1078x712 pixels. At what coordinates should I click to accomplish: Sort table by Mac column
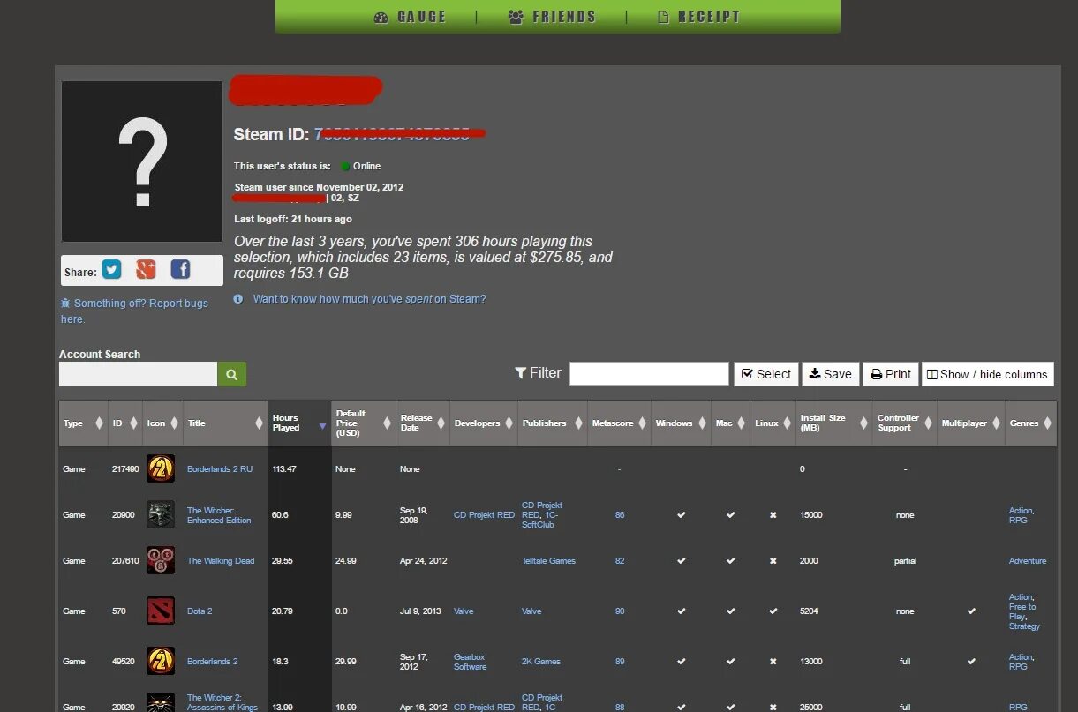(x=730, y=423)
